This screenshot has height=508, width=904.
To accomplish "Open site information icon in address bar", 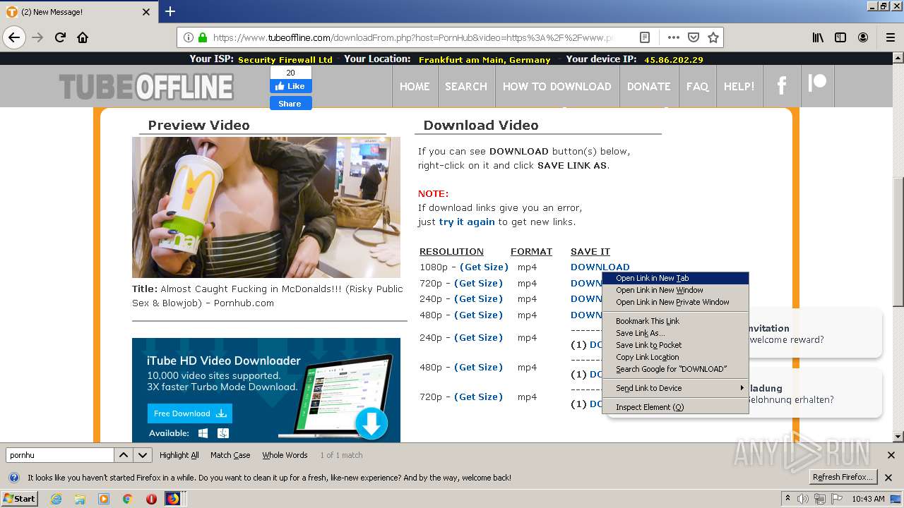I will click(x=189, y=37).
